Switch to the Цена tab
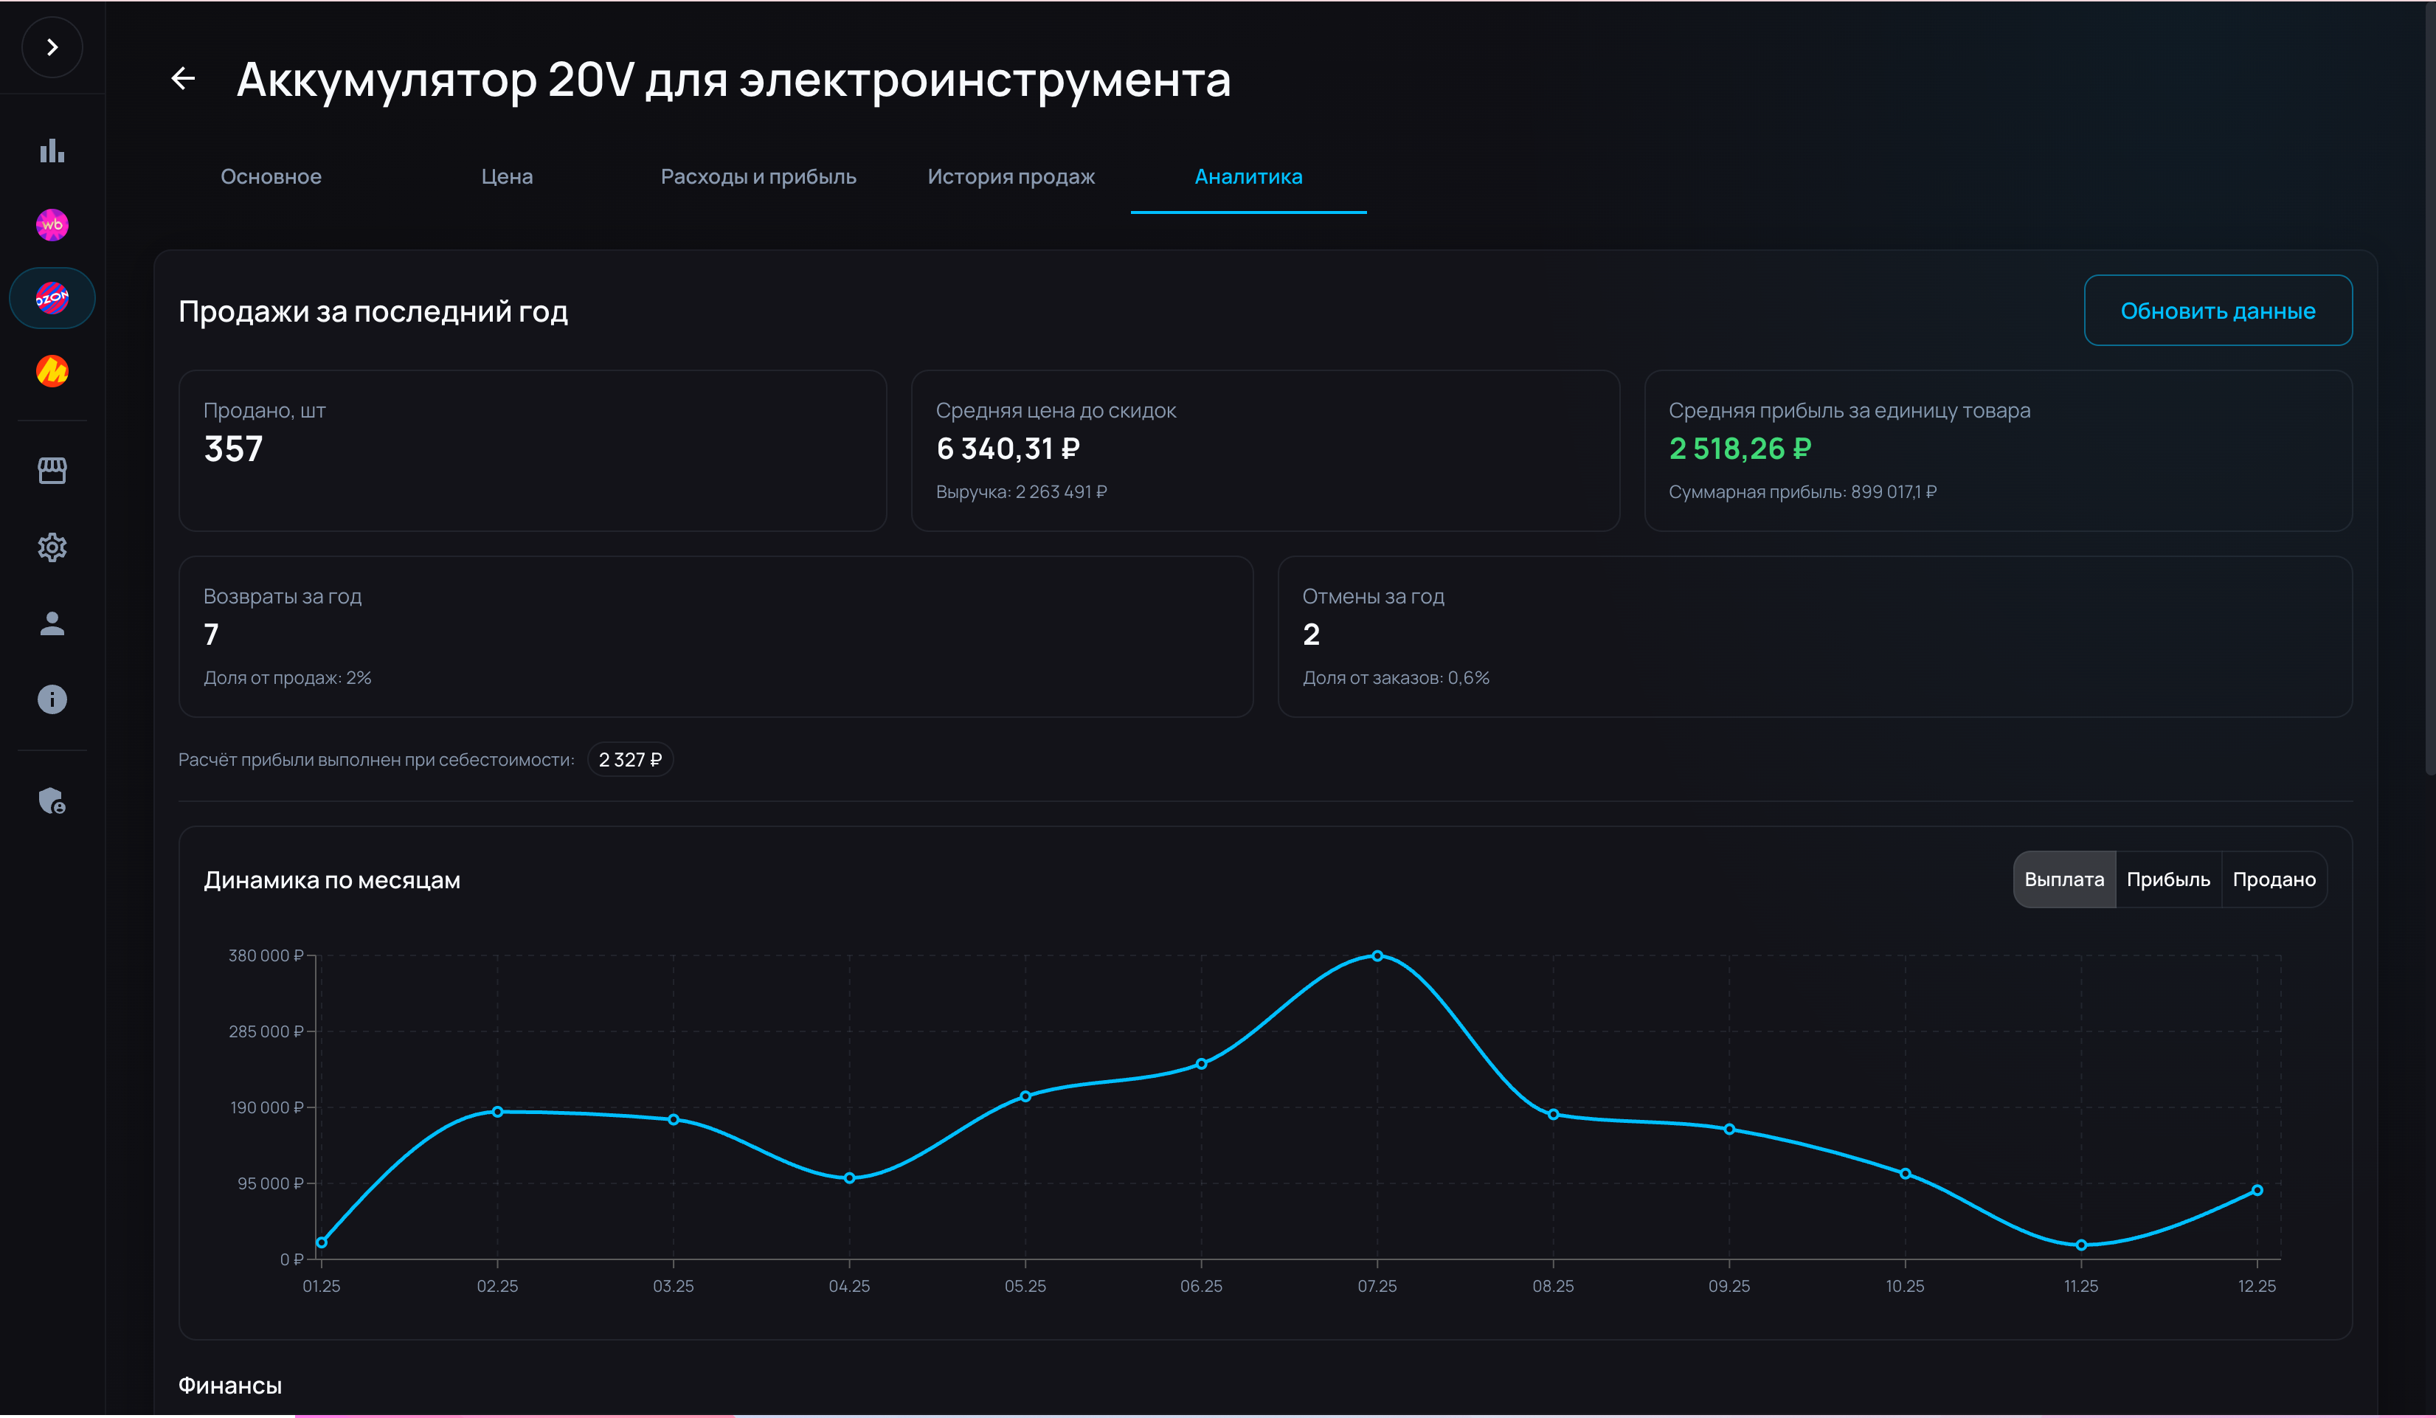The image size is (2436, 1418). 507,177
